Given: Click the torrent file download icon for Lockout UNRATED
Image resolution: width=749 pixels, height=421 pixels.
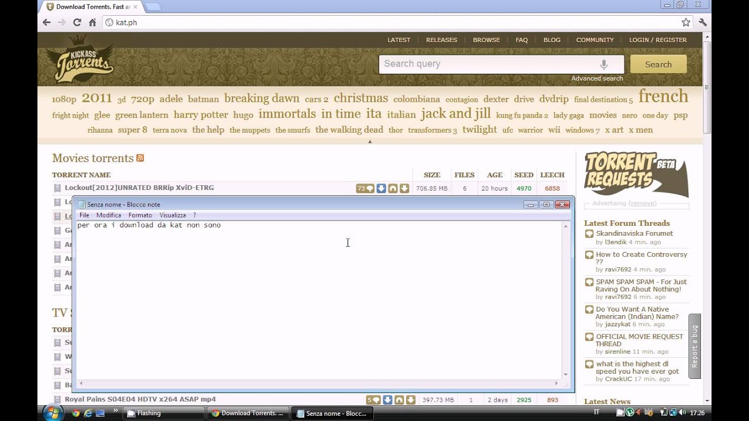Looking at the screenshot, I should (x=404, y=188).
